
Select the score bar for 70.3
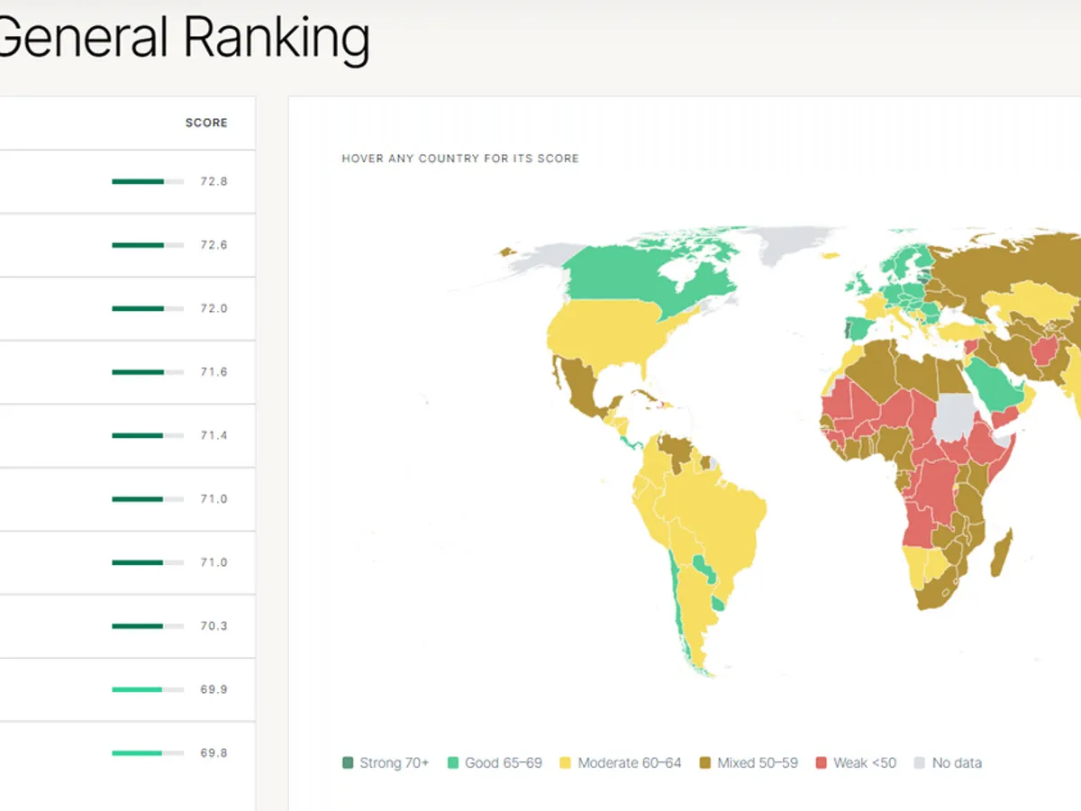[148, 626]
